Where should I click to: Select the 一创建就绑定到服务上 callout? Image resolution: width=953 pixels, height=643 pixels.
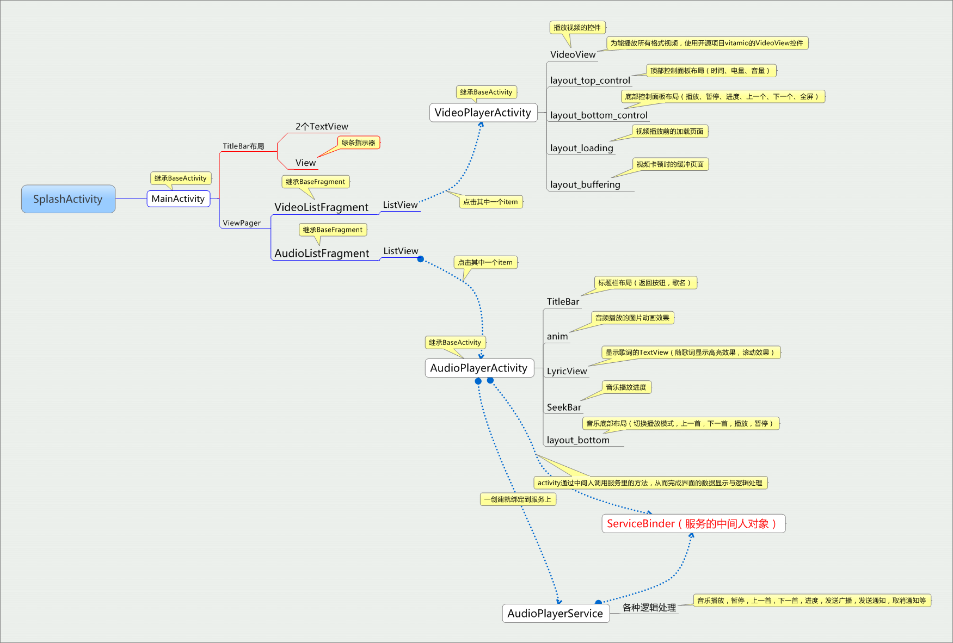518,499
